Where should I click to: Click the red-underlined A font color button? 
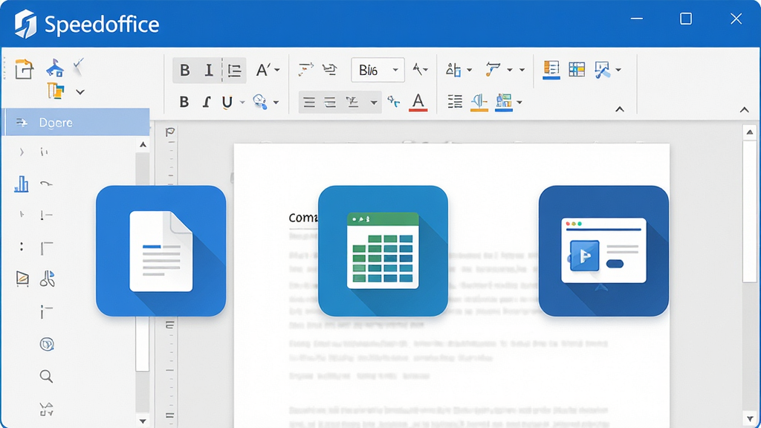[x=418, y=103]
